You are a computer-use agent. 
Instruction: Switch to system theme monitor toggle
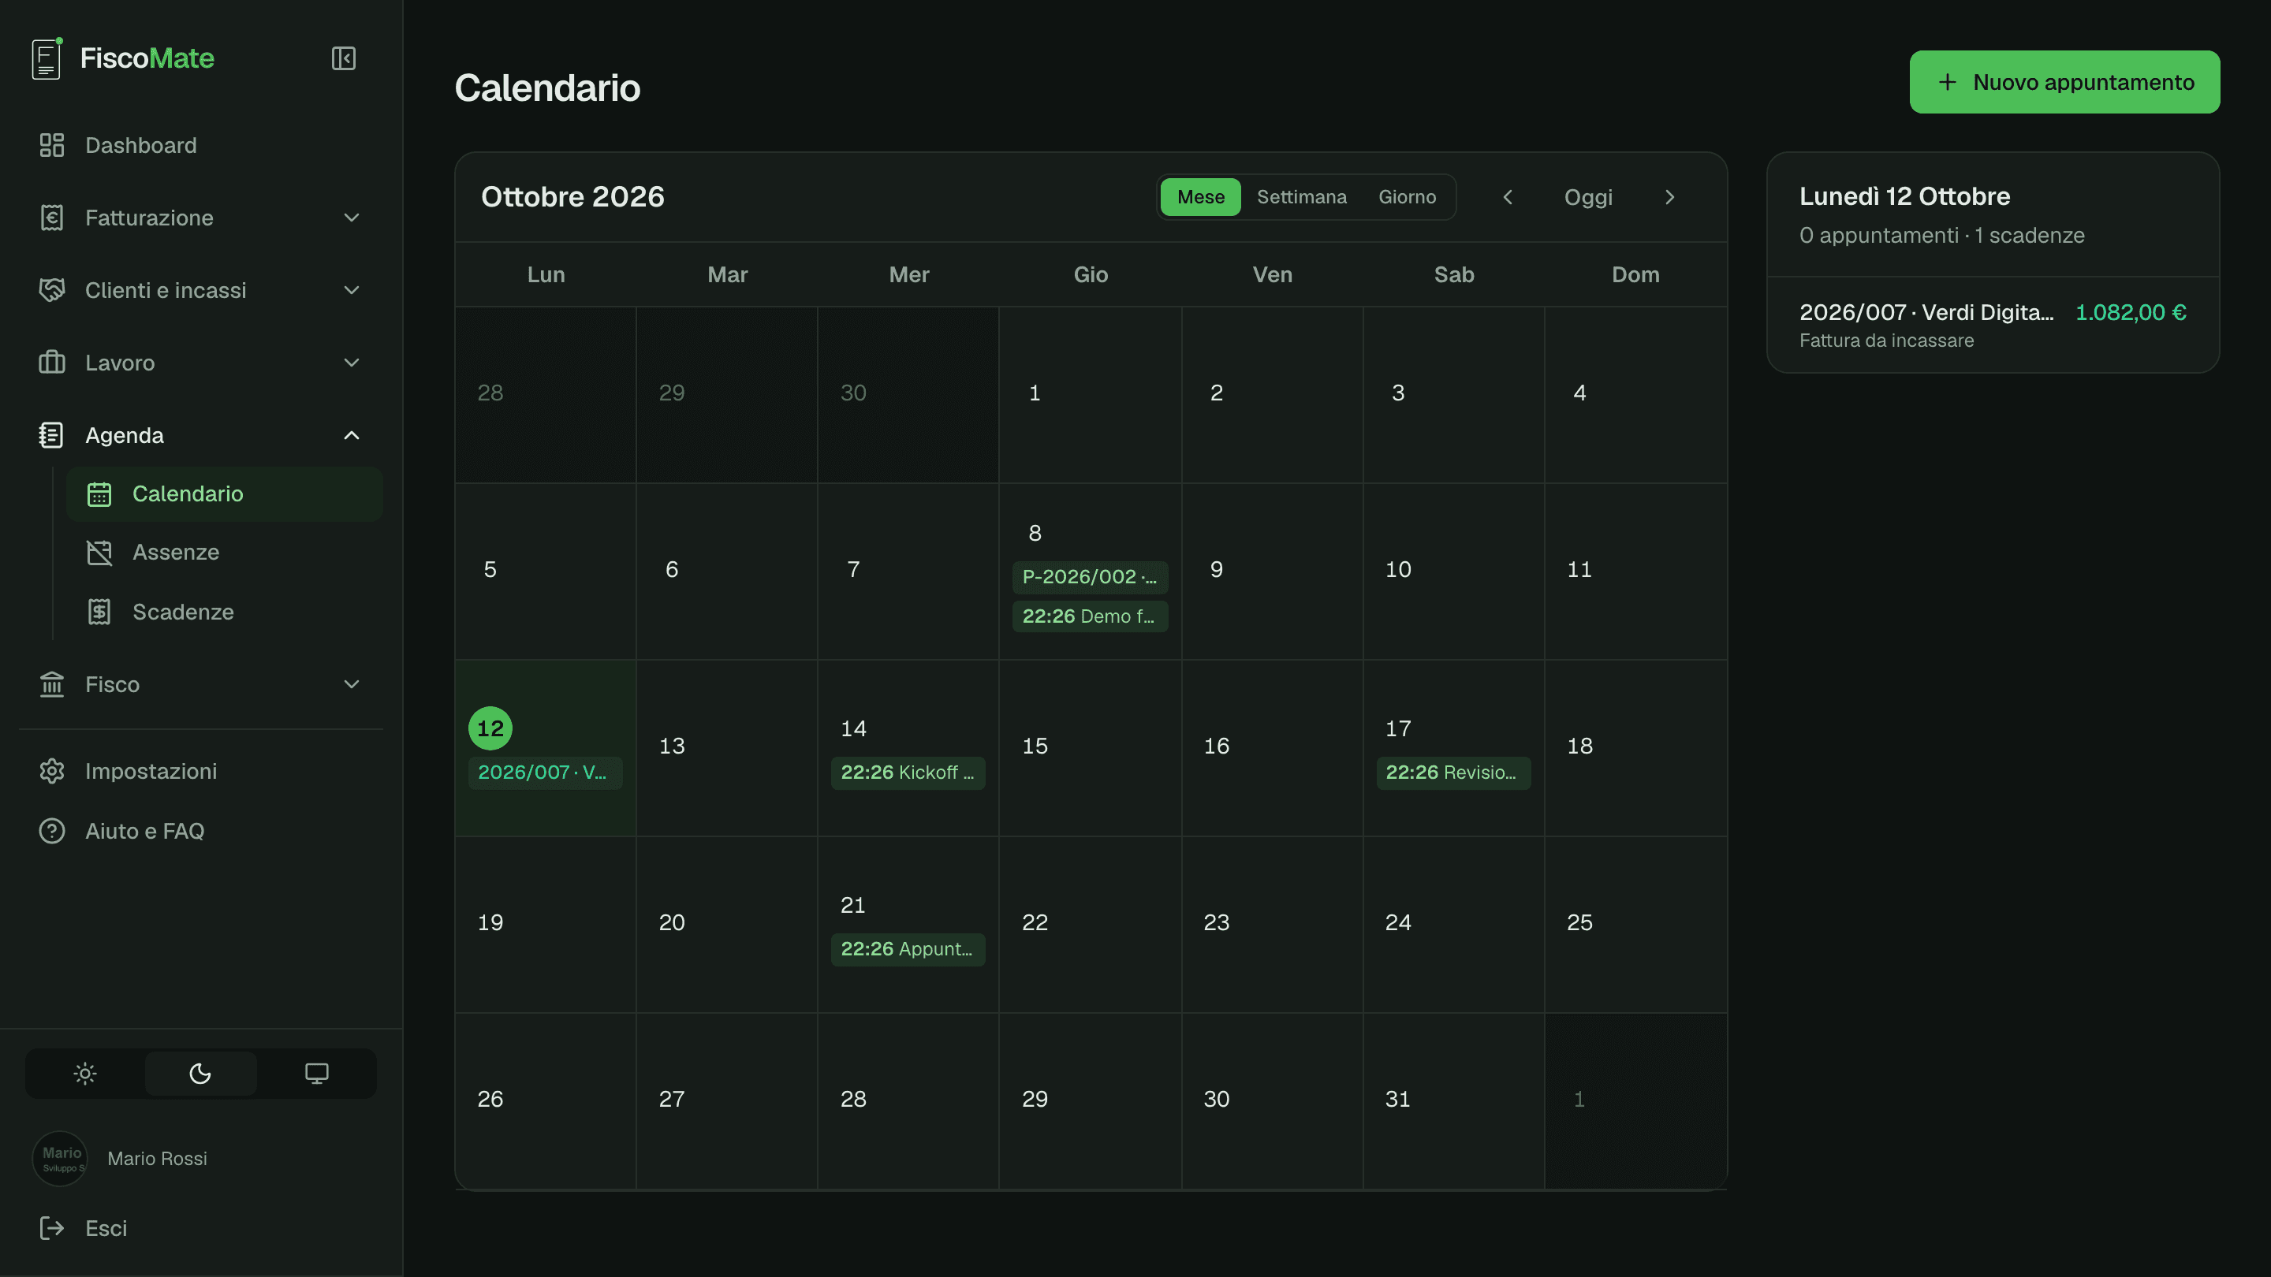coord(316,1074)
